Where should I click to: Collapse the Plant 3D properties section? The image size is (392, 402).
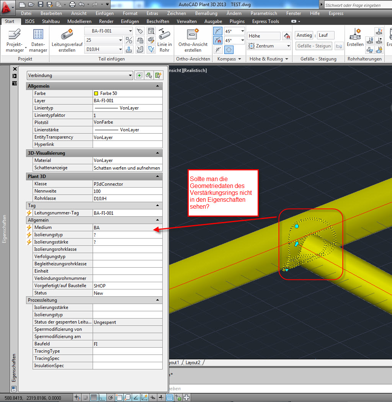point(158,176)
